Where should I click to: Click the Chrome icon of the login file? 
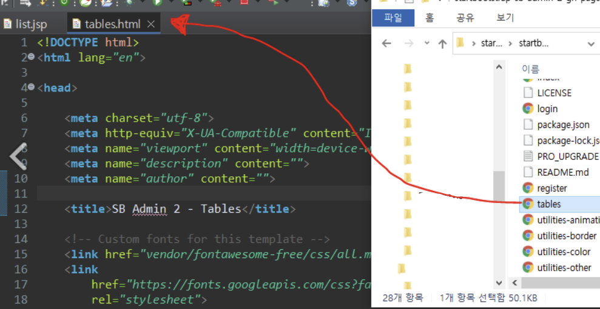528,108
